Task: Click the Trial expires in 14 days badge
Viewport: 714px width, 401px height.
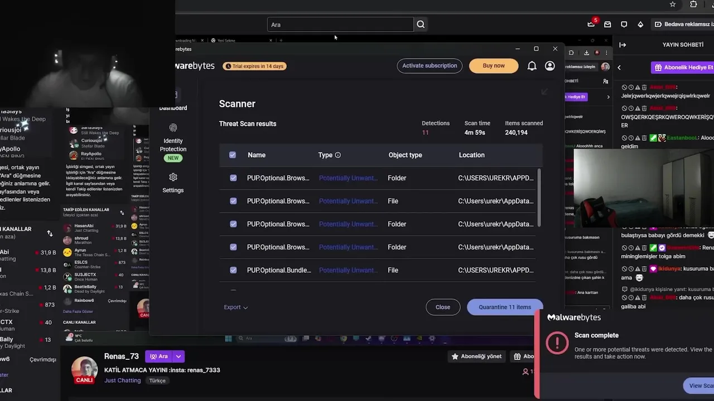Action: [255, 66]
